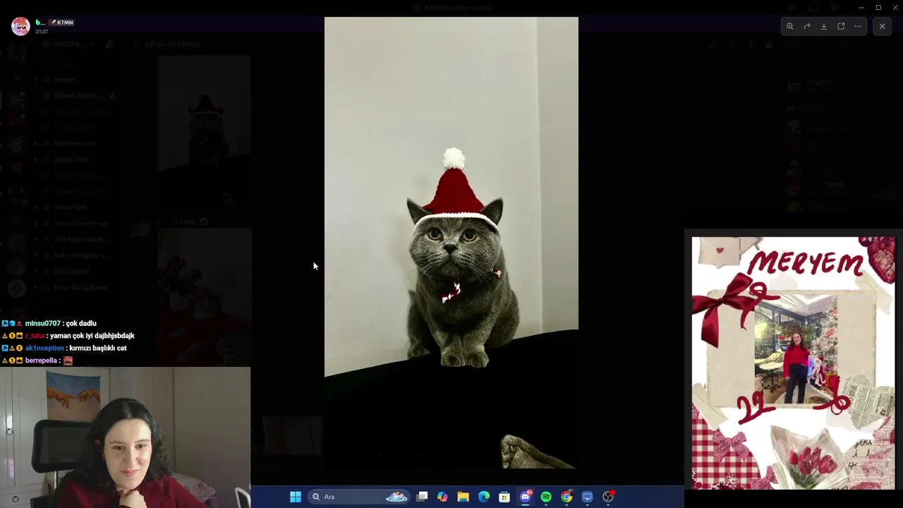Click berrepella's emote chat message
This screenshot has width=903, height=508.
point(37,361)
